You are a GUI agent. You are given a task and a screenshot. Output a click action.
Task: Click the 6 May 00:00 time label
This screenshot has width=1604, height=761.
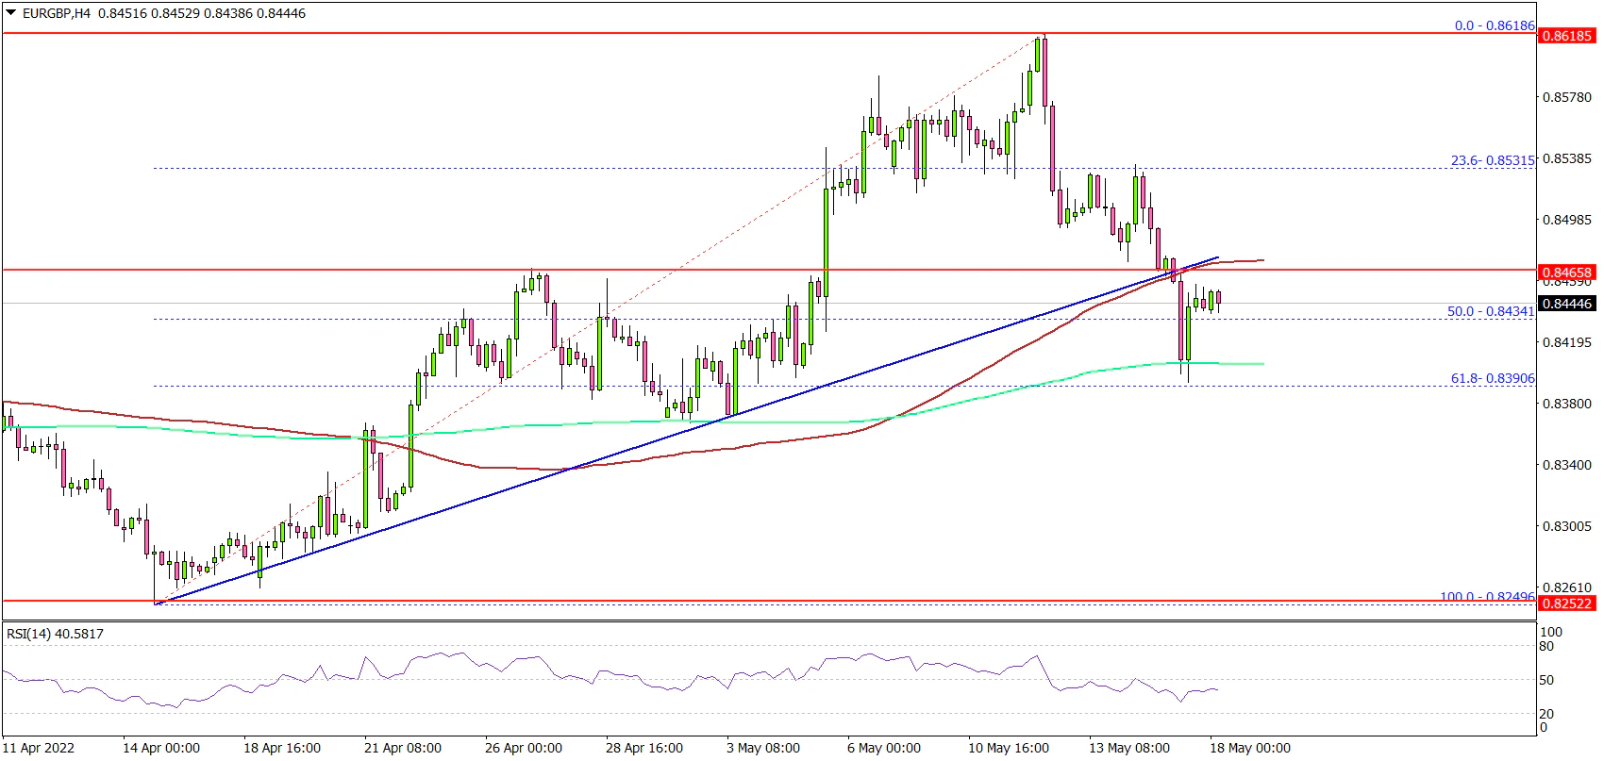(x=884, y=748)
